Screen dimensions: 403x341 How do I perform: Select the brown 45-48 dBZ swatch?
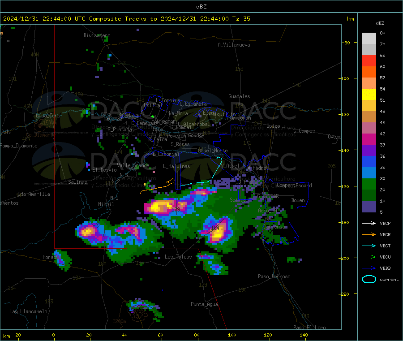pyautogui.click(x=369, y=117)
